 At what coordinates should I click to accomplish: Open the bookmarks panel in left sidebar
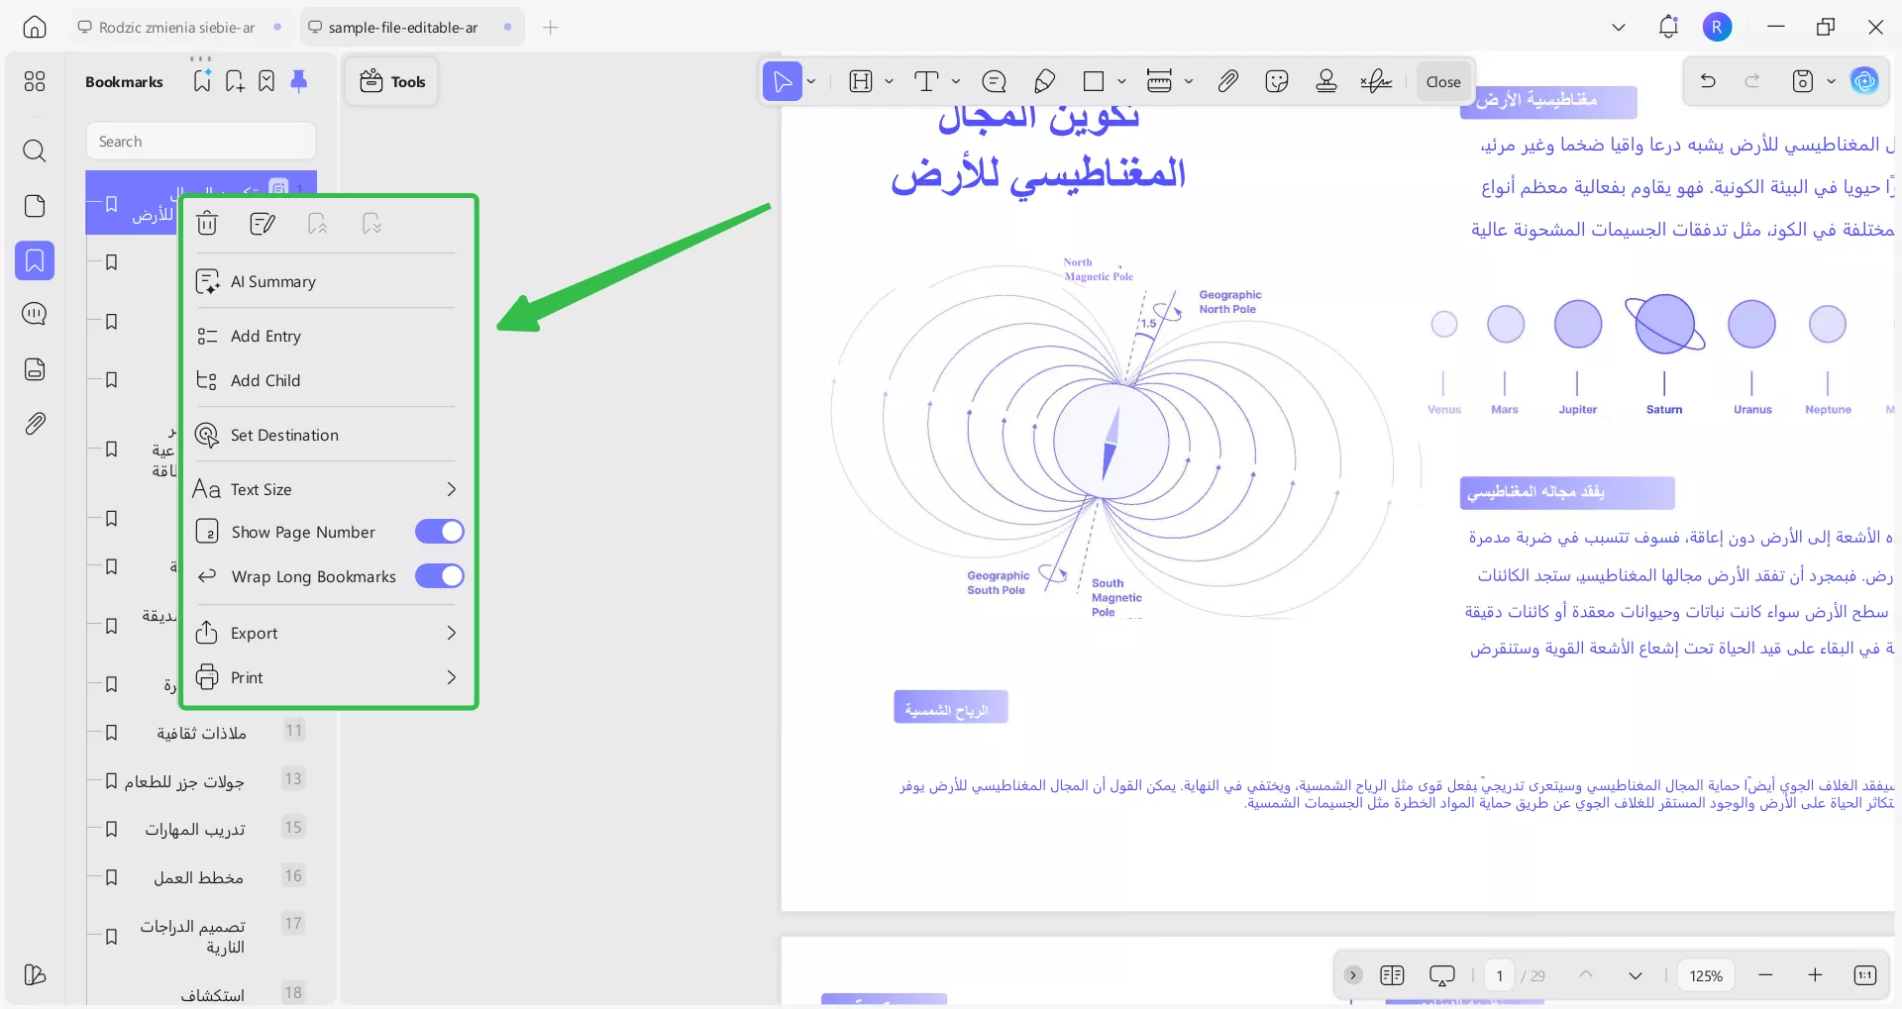click(x=35, y=260)
